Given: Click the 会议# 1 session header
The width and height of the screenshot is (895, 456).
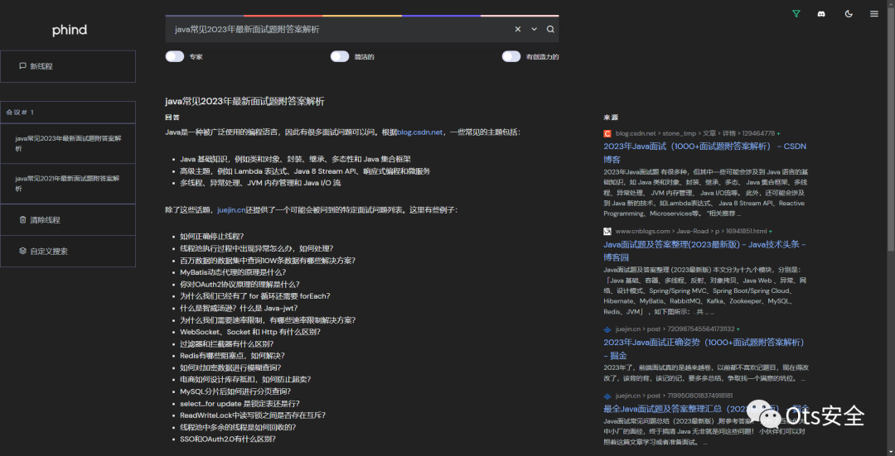Looking at the screenshot, I should click(68, 113).
